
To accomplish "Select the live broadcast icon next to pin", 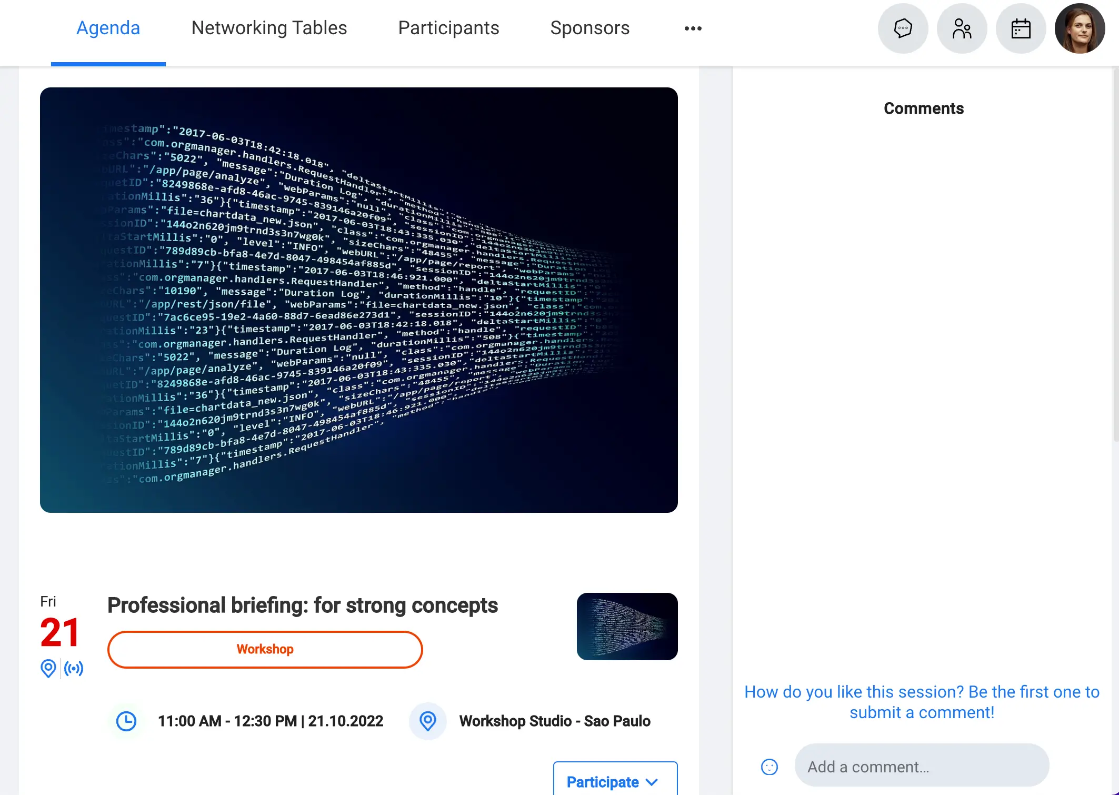I will point(74,669).
